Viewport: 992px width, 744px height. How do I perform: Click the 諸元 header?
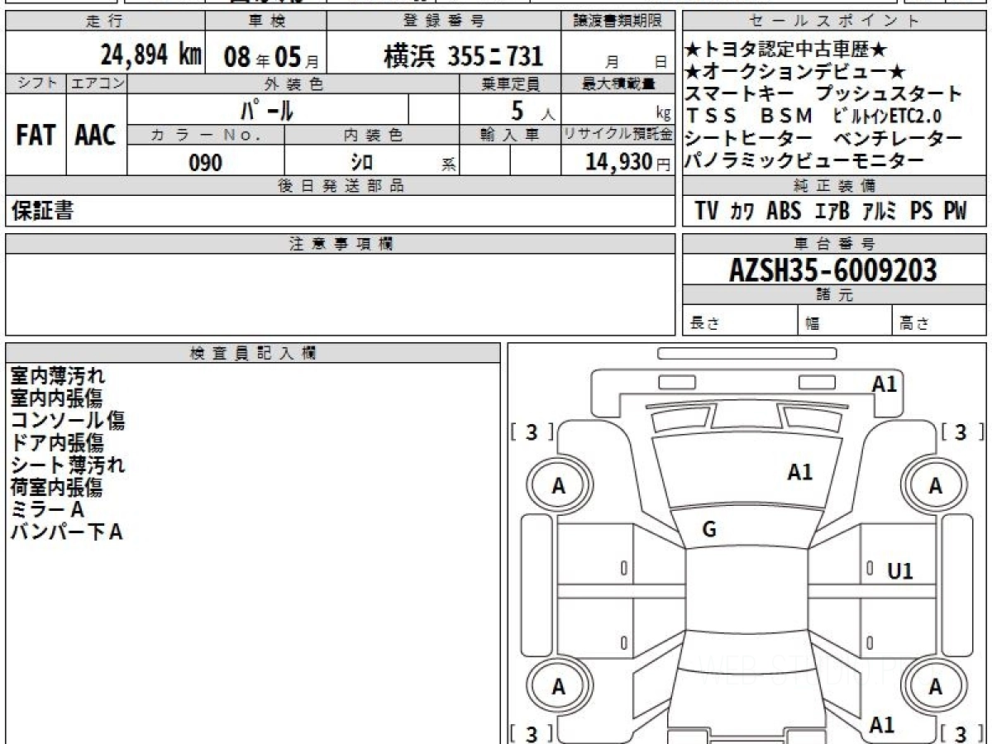[834, 296]
